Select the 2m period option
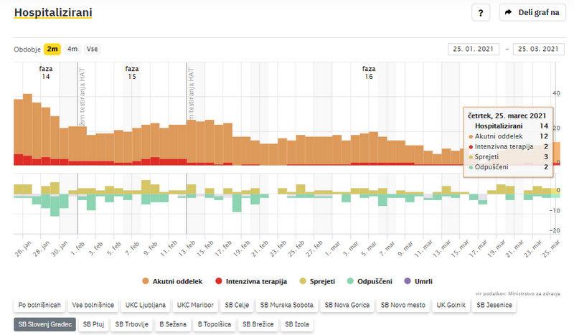 pyautogui.click(x=52, y=49)
